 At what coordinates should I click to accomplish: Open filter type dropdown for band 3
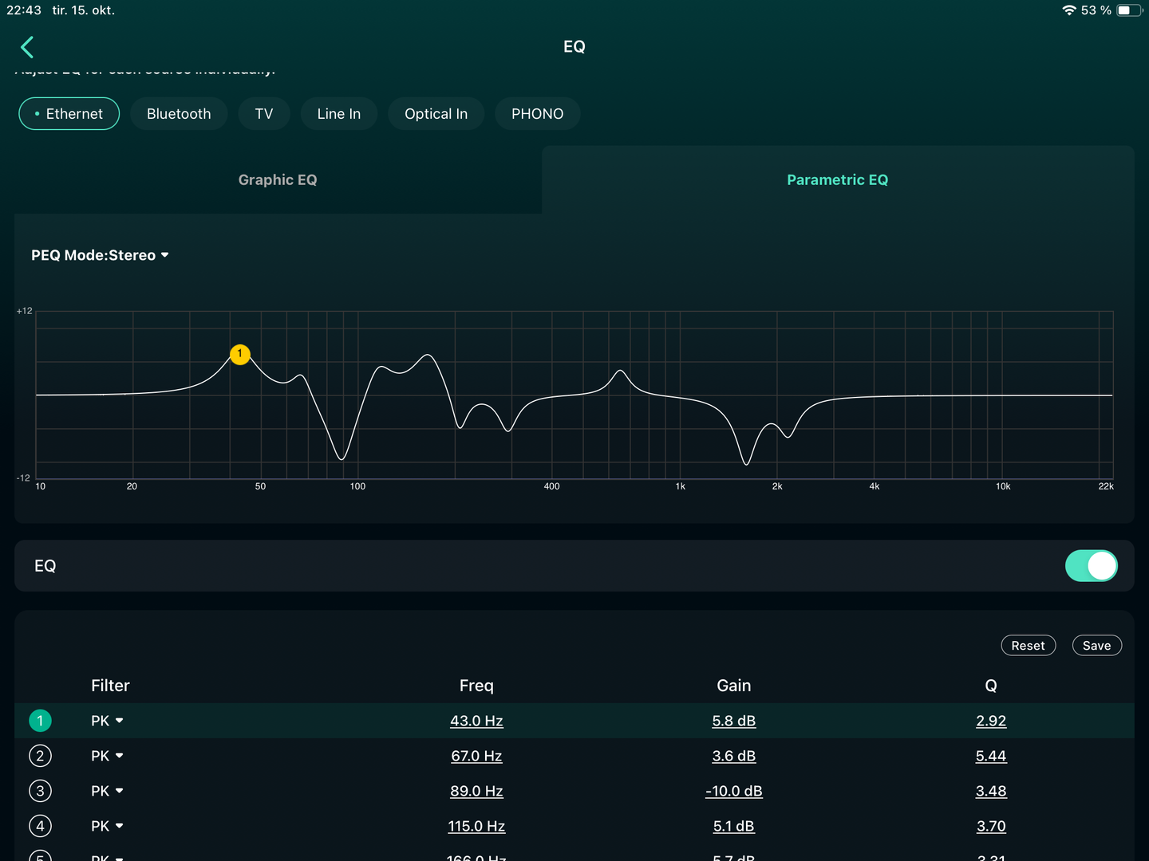[107, 791]
